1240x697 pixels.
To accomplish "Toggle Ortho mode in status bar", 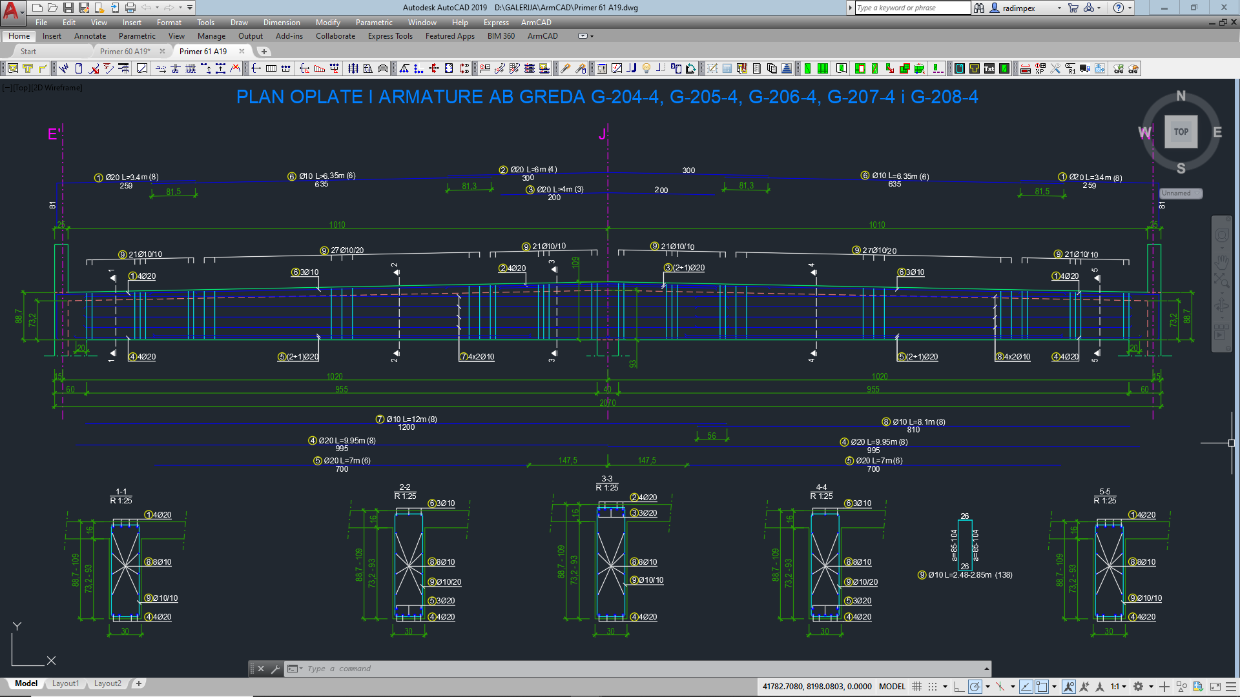I will [x=959, y=687].
